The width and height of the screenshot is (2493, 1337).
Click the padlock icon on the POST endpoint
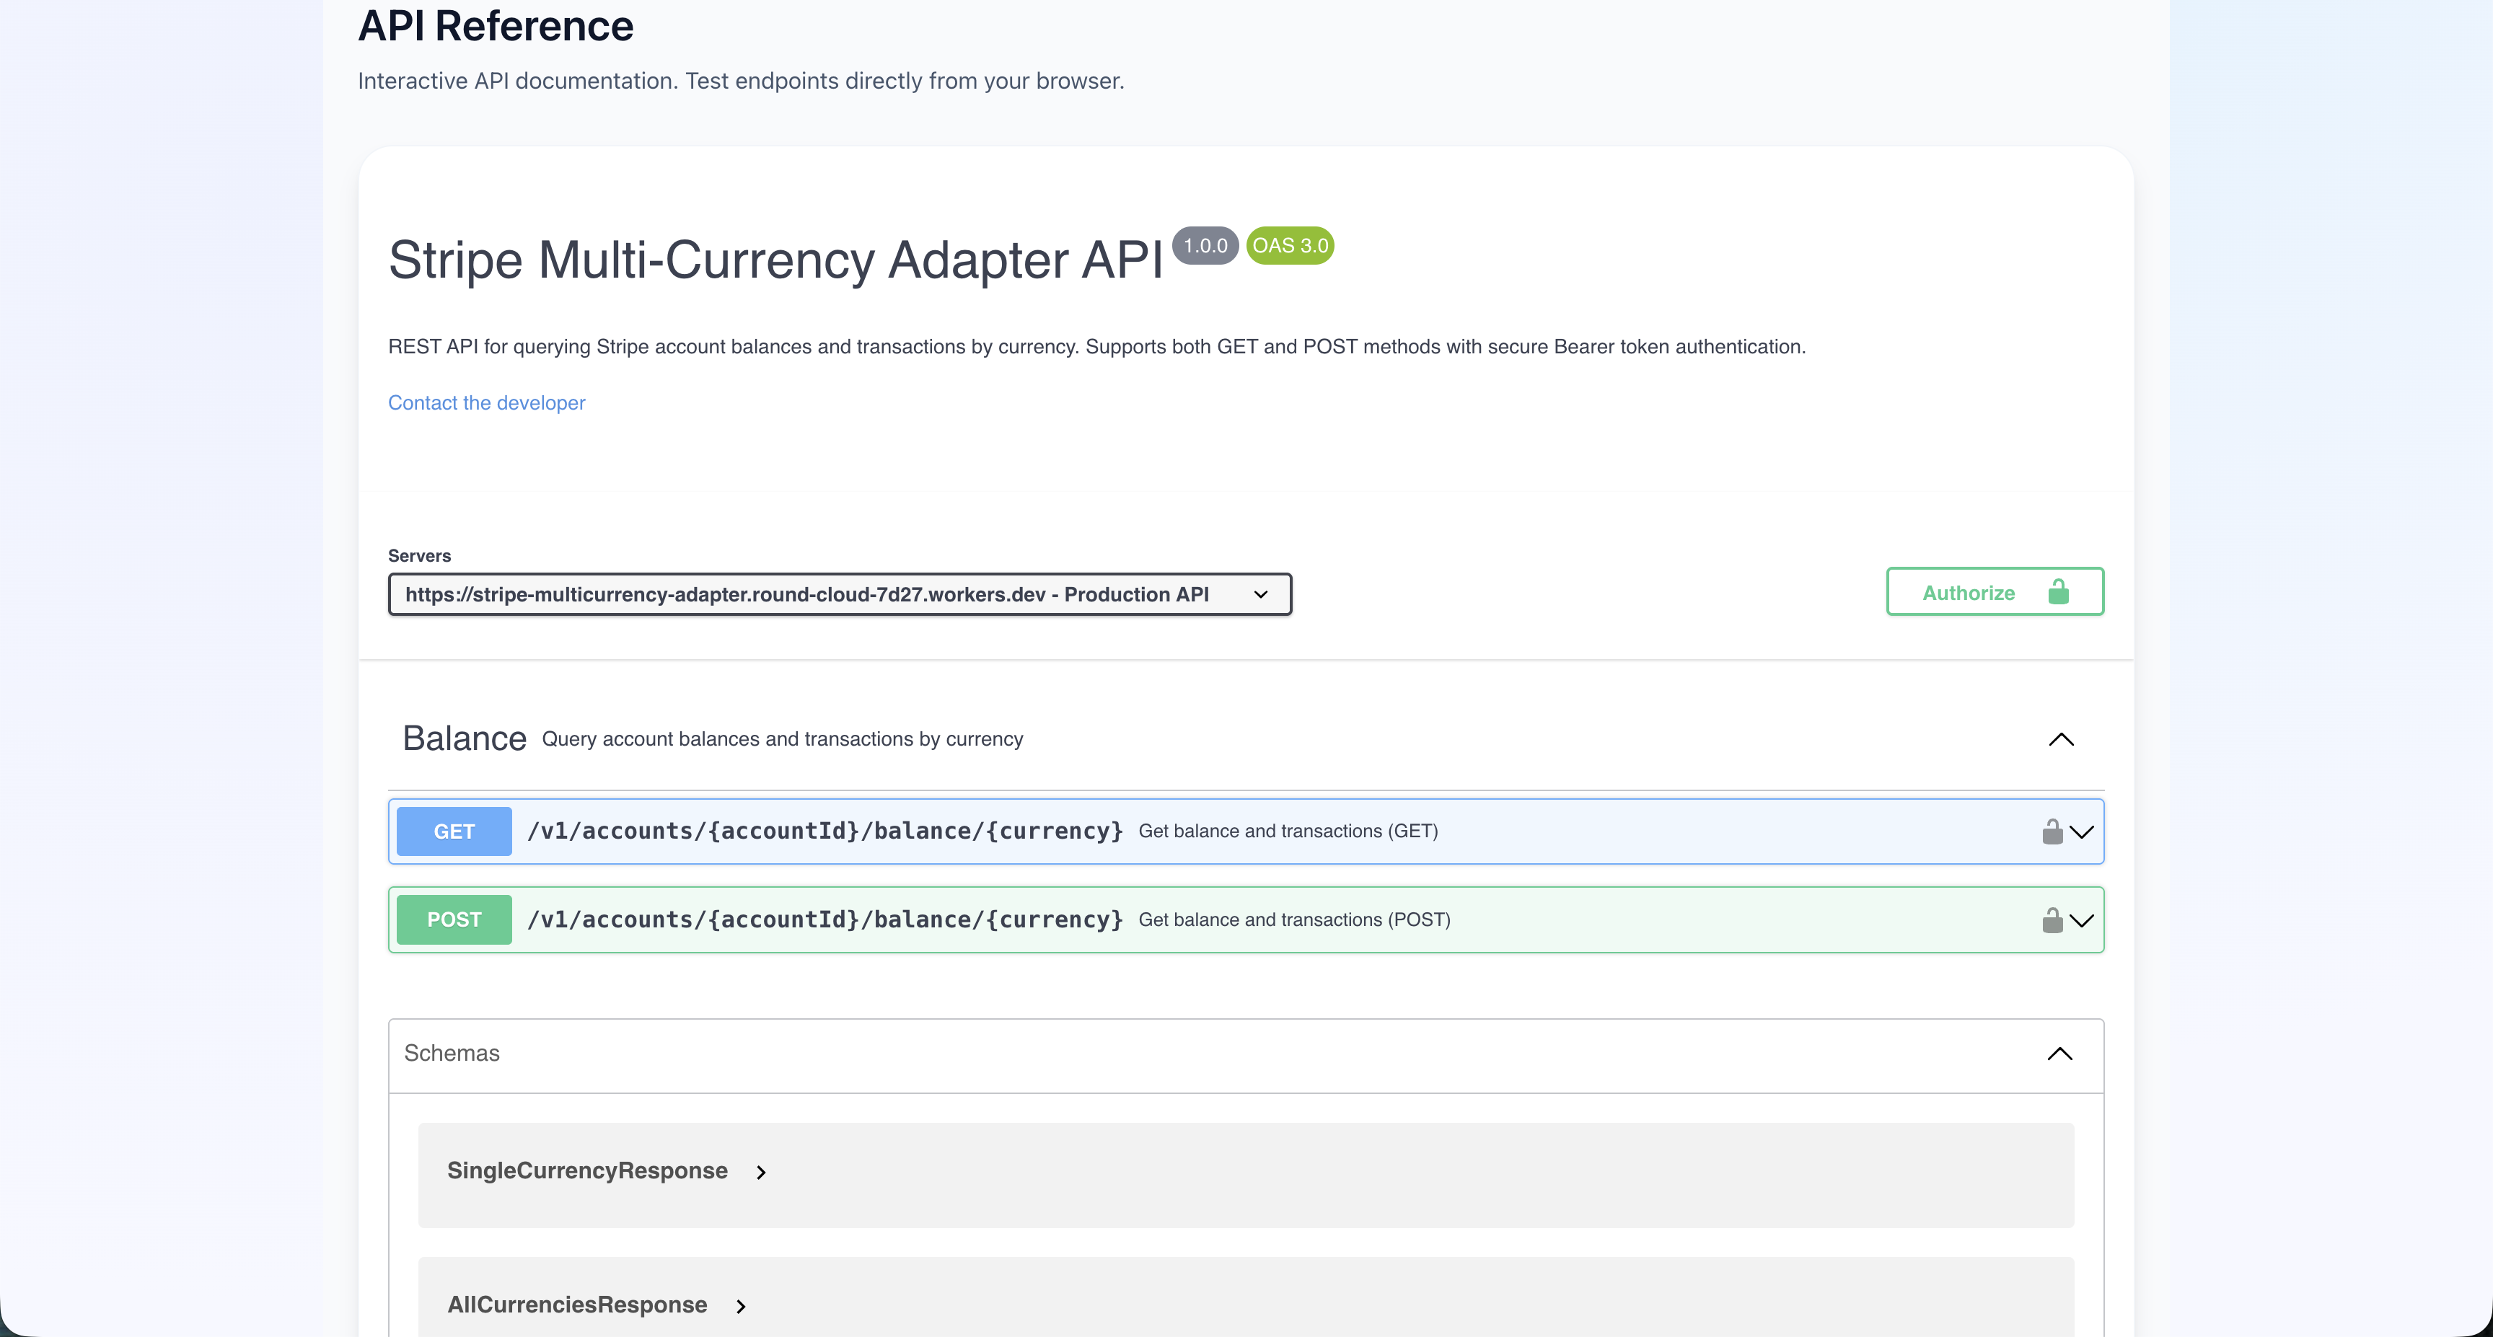pos(2053,920)
